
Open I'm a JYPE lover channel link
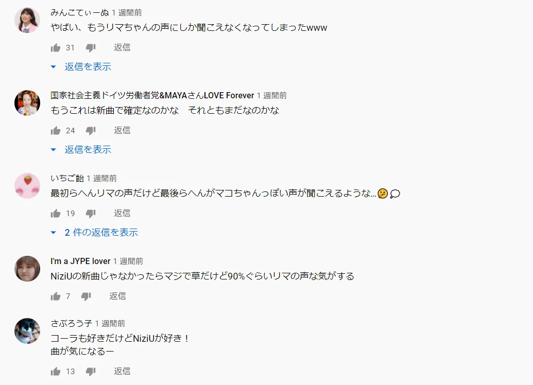click(80, 261)
